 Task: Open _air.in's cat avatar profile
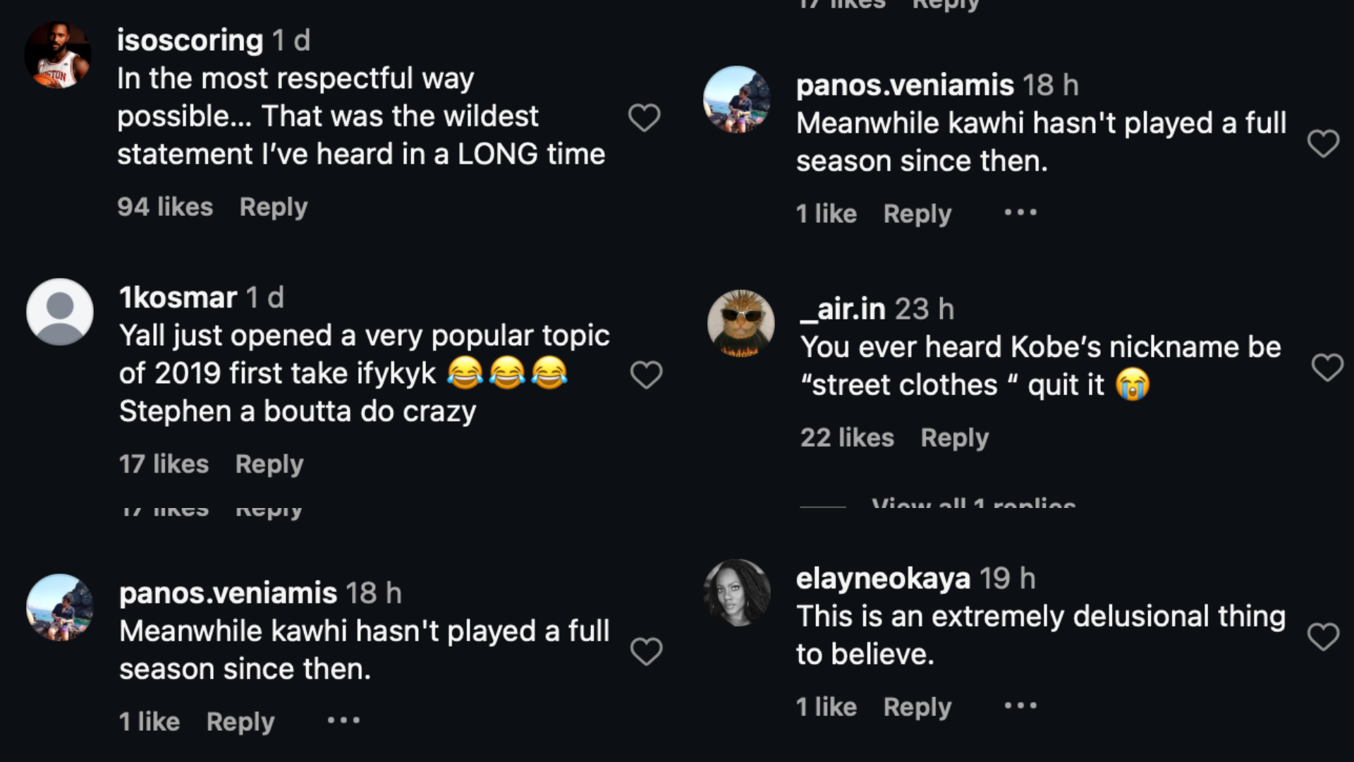[740, 323]
